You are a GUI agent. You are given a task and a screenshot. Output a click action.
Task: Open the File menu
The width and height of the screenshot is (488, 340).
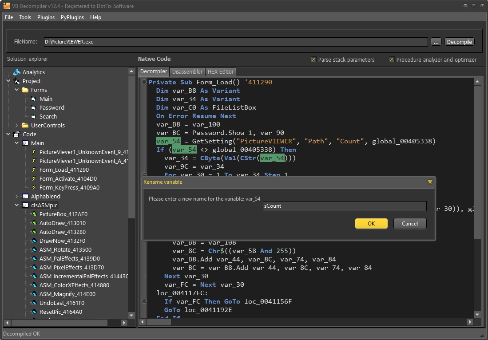point(9,17)
